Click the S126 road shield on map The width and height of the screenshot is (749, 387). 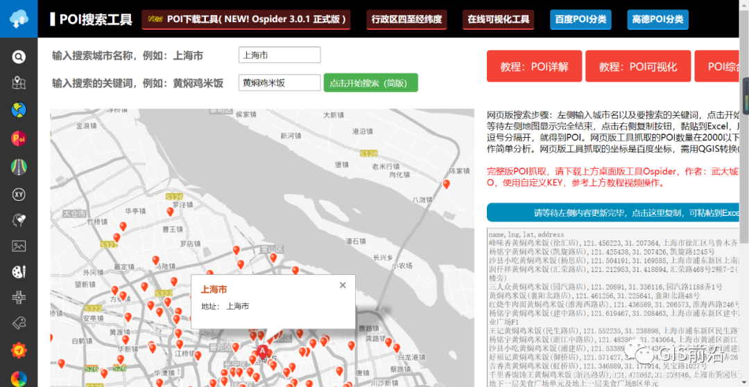coord(174,197)
